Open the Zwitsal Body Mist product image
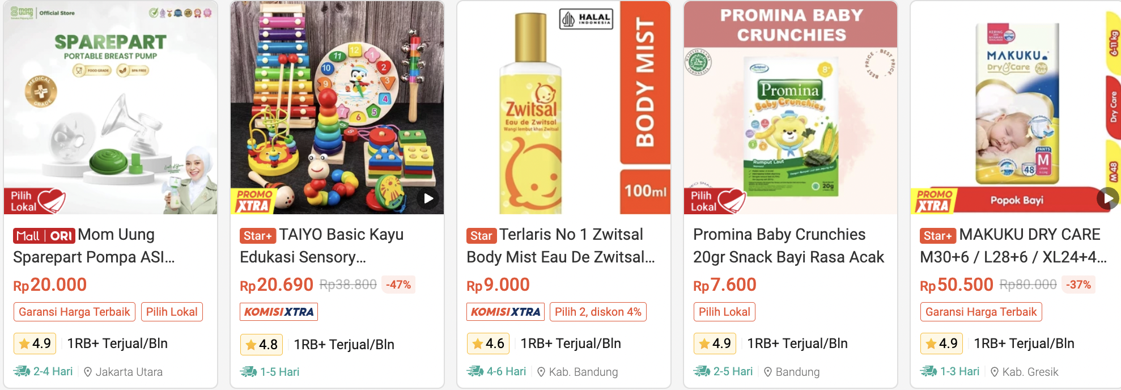 click(x=563, y=108)
